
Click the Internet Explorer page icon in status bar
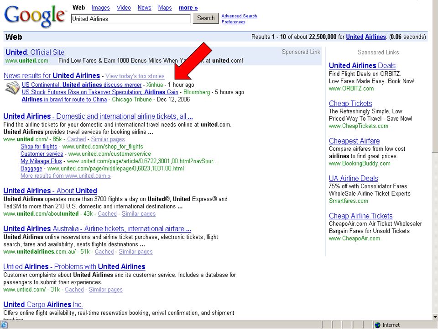4,325
